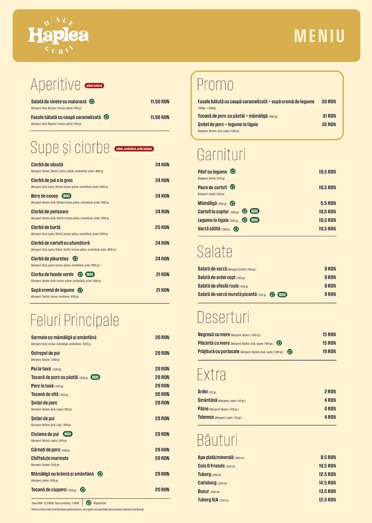Click the Vegetarian legend icon in the footer
The image size is (372, 523).
click(89, 503)
